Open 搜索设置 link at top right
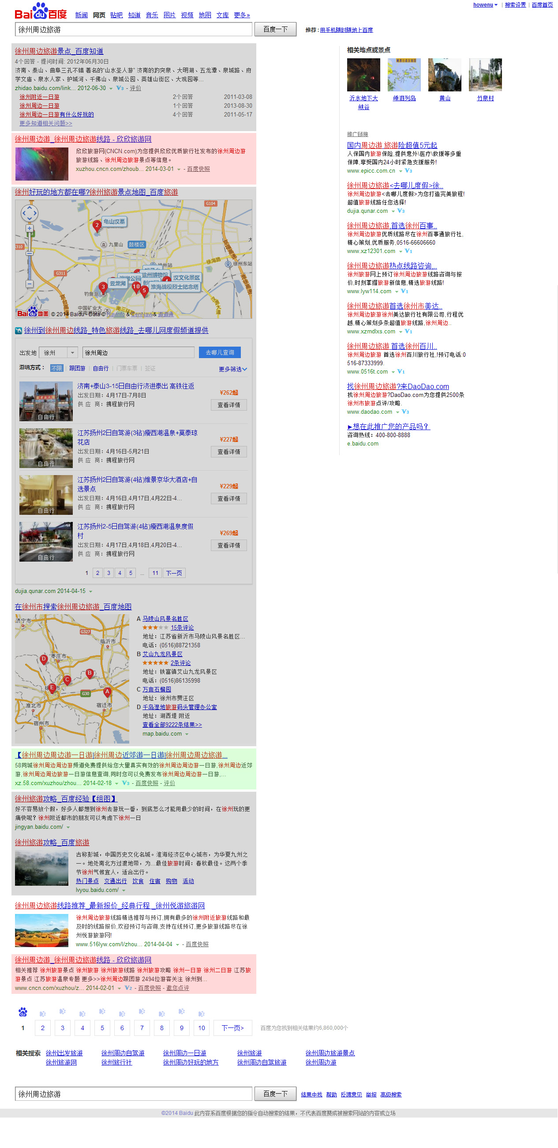 pos(515,5)
